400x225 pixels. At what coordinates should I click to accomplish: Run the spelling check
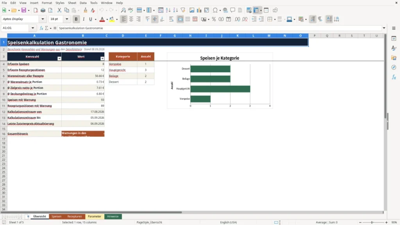pyautogui.click(x=130, y=10)
